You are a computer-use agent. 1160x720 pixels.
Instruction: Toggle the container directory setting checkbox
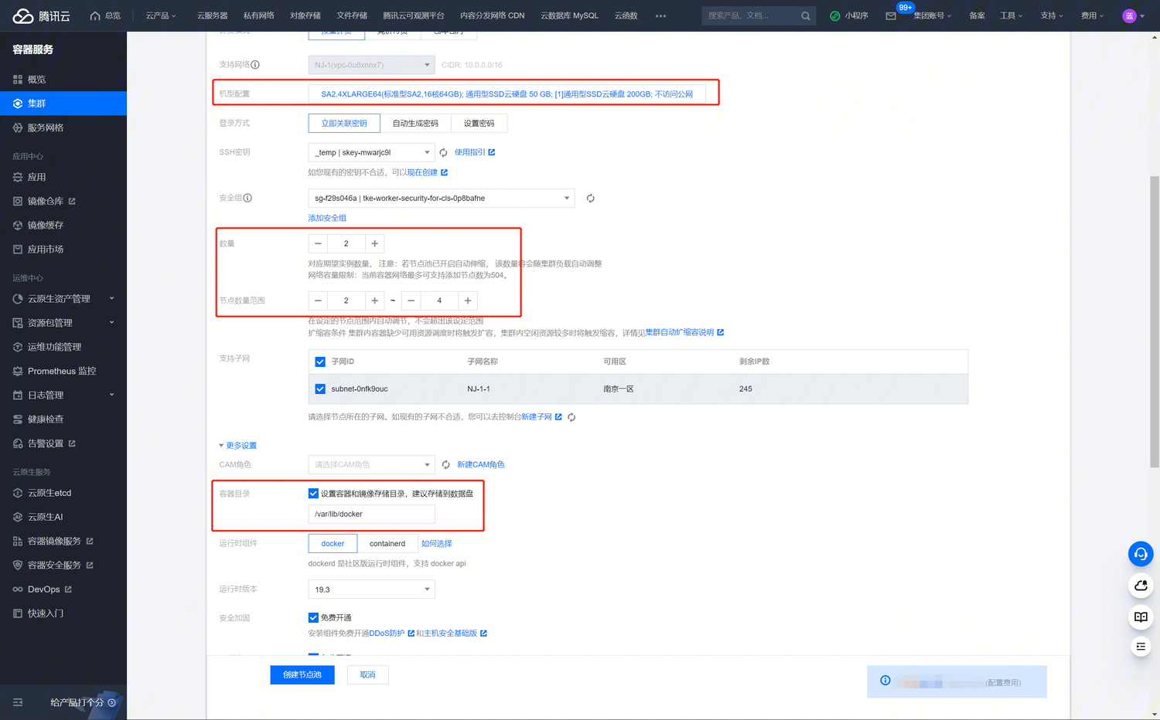coord(313,494)
